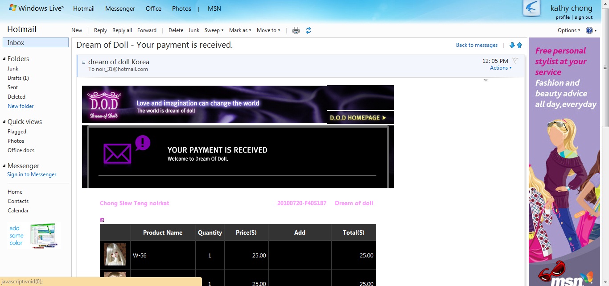Click the D.O.D HOMEPAGE button
This screenshot has width=609, height=286.
[360, 118]
